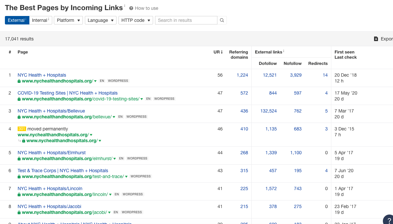Open the Language filter dropdown
Viewport: 393px width, 224px height.
[x=101, y=20]
